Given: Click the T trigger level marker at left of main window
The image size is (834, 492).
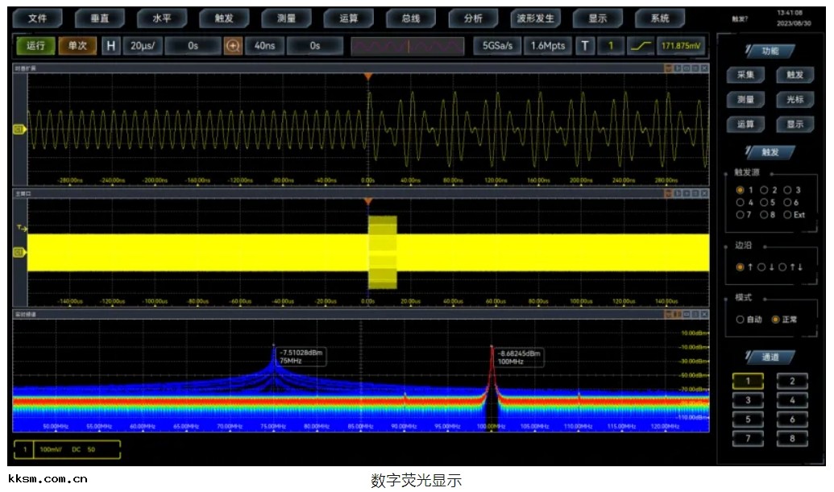Looking at the screenshot, I should tap(21, 229).
